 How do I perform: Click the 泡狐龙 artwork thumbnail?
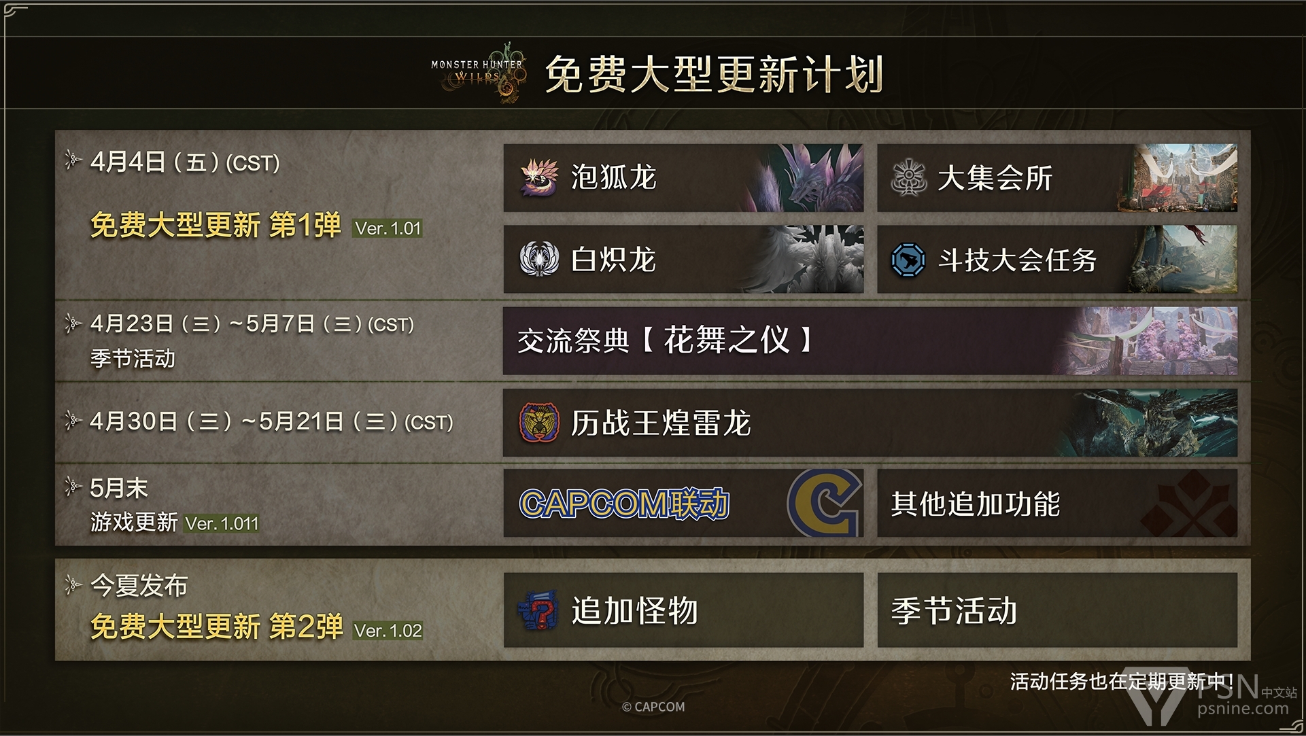point(802,178)
